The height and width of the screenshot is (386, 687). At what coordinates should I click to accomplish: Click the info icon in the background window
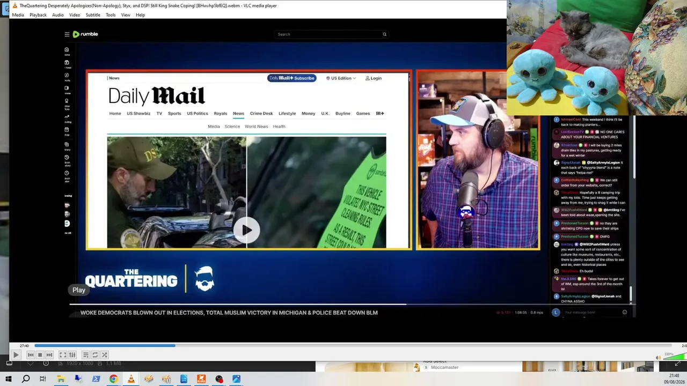pyautogui.click(x=46, y=363)
